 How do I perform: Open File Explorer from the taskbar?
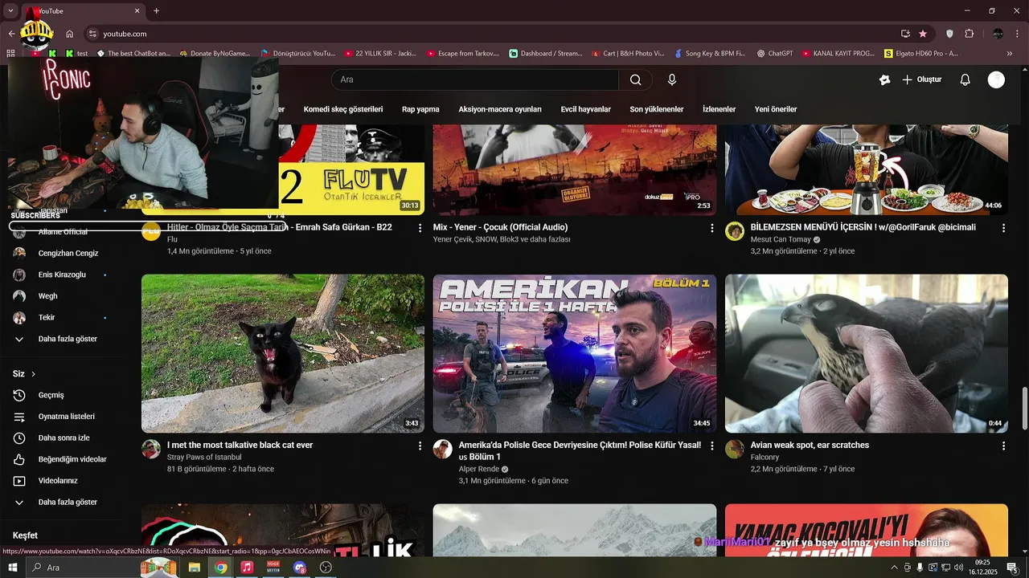tap(194, 568)
